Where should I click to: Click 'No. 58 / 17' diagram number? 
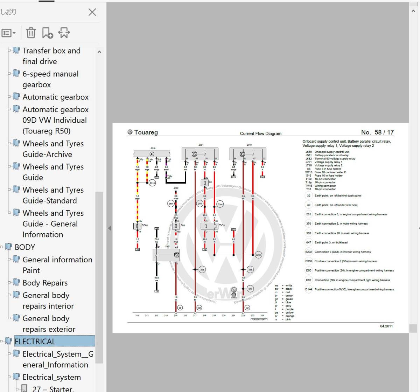(x=377, y=132)
